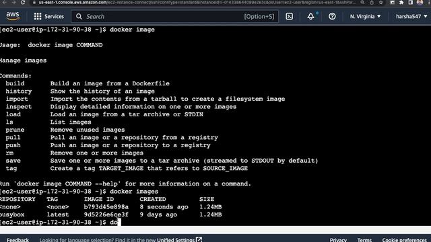Click the browser address bar URL

click(197, 3)
